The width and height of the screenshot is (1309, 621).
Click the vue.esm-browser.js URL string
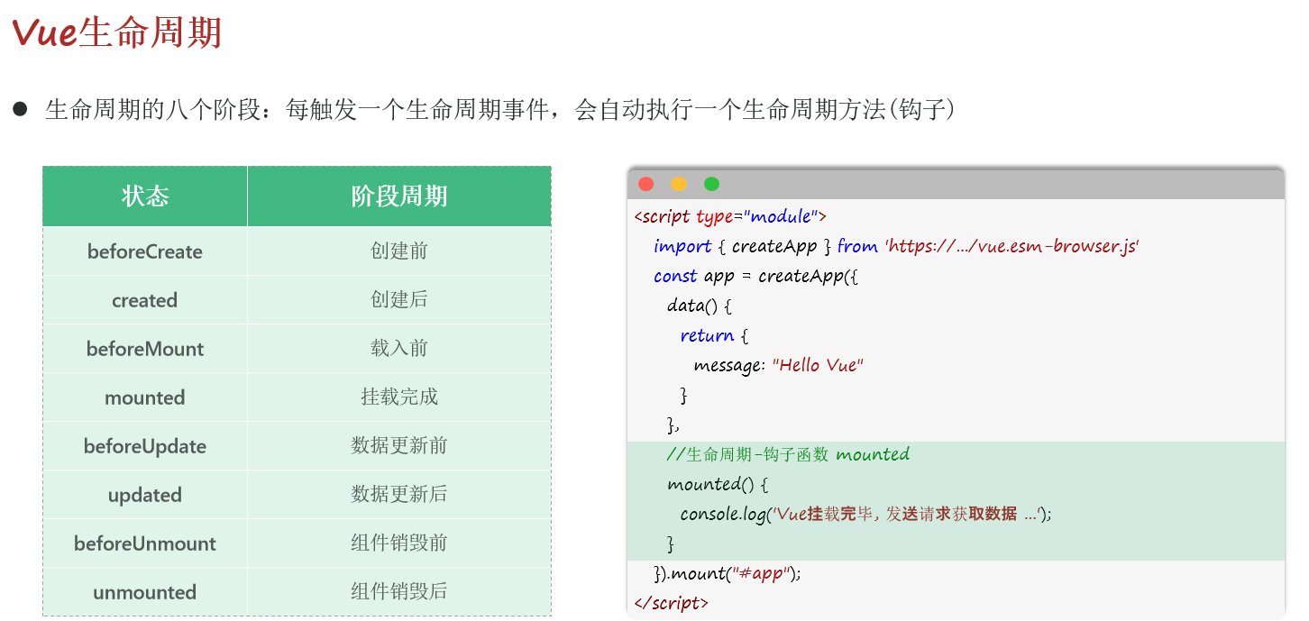[1011, 246]
